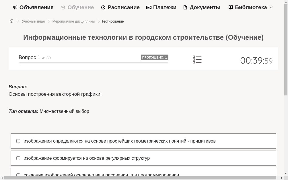
Task: Click the chevron before Тестирование
Action: coord(98,21)
